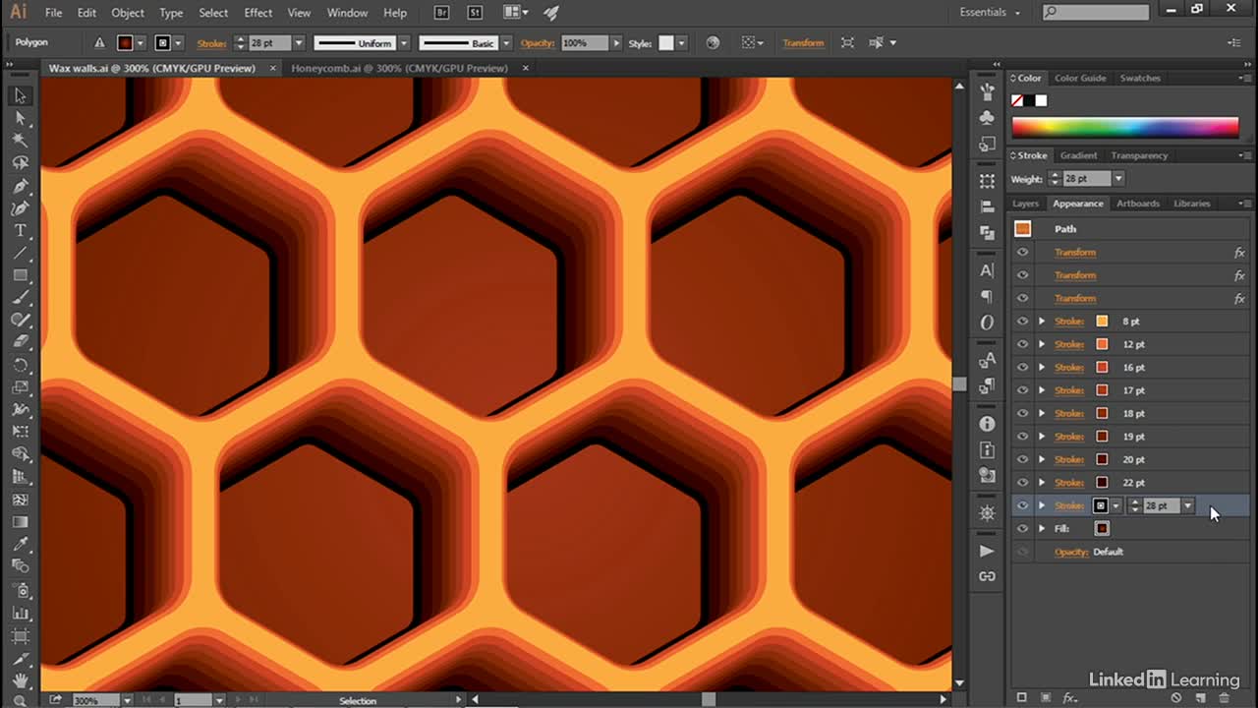Screen dimensions: 1258x708
Task: Hide the 16 pt stroke via eye
Action: point(1023,367)
